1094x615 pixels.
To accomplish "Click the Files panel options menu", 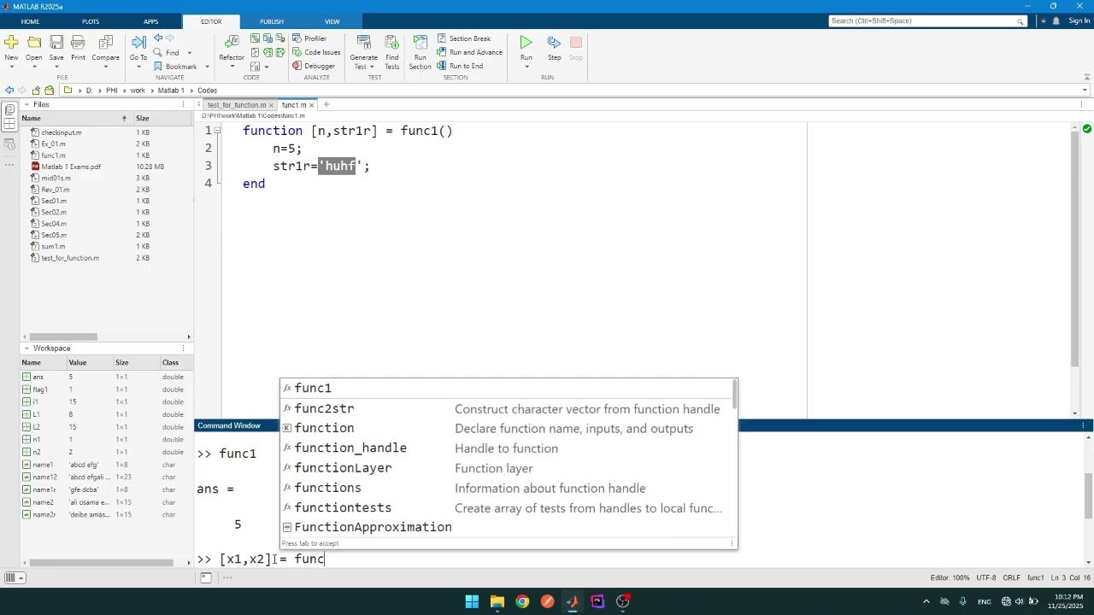I will point(184,104).
